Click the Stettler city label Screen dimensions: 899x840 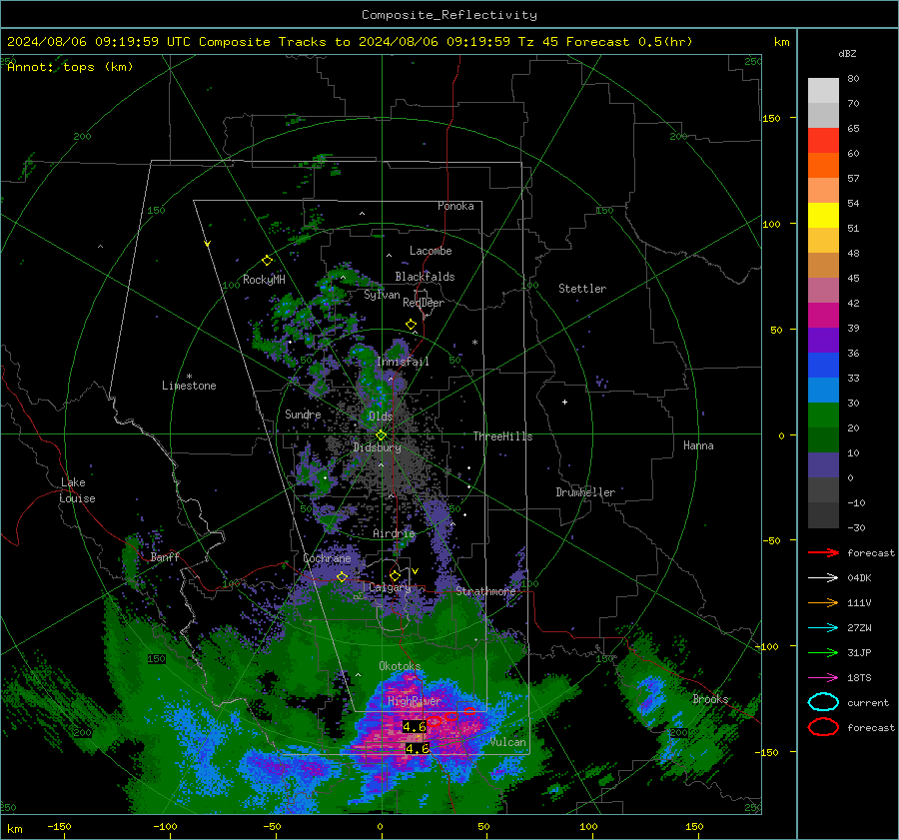pos(582,289)
